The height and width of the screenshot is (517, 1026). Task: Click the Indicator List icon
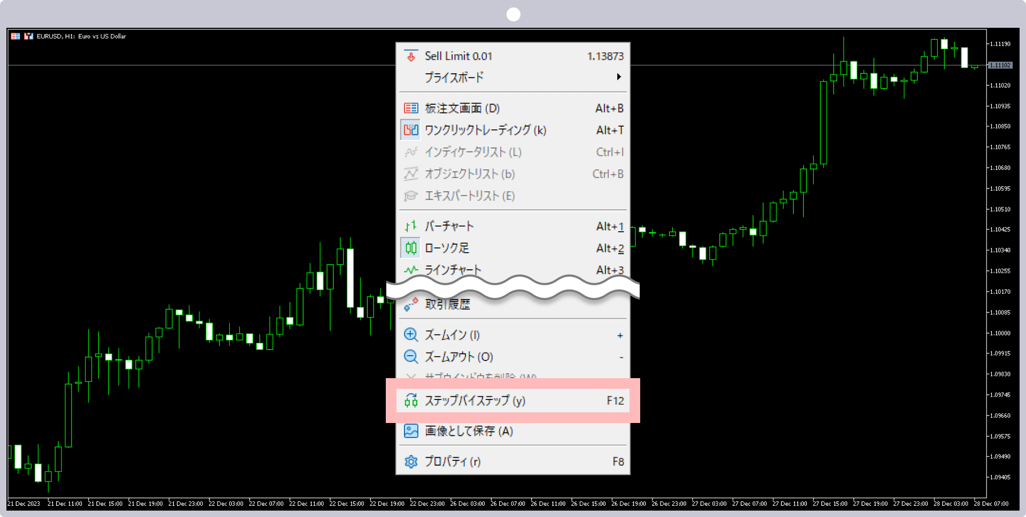pyautogui.click(x=411, y=152)
